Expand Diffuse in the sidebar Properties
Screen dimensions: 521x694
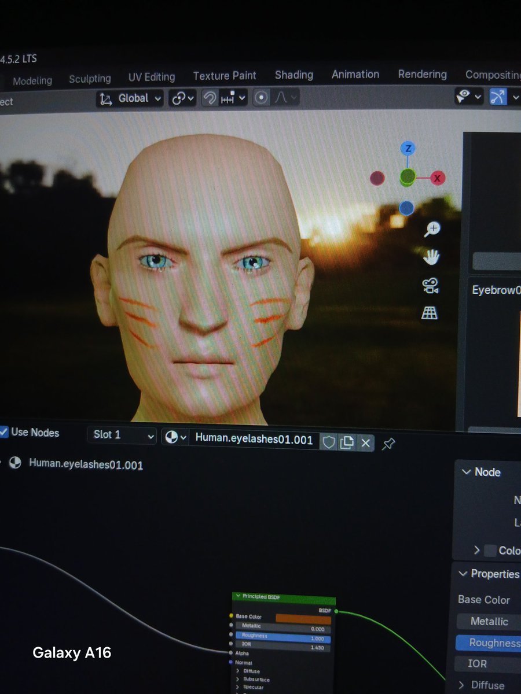[x=462, y=685]
